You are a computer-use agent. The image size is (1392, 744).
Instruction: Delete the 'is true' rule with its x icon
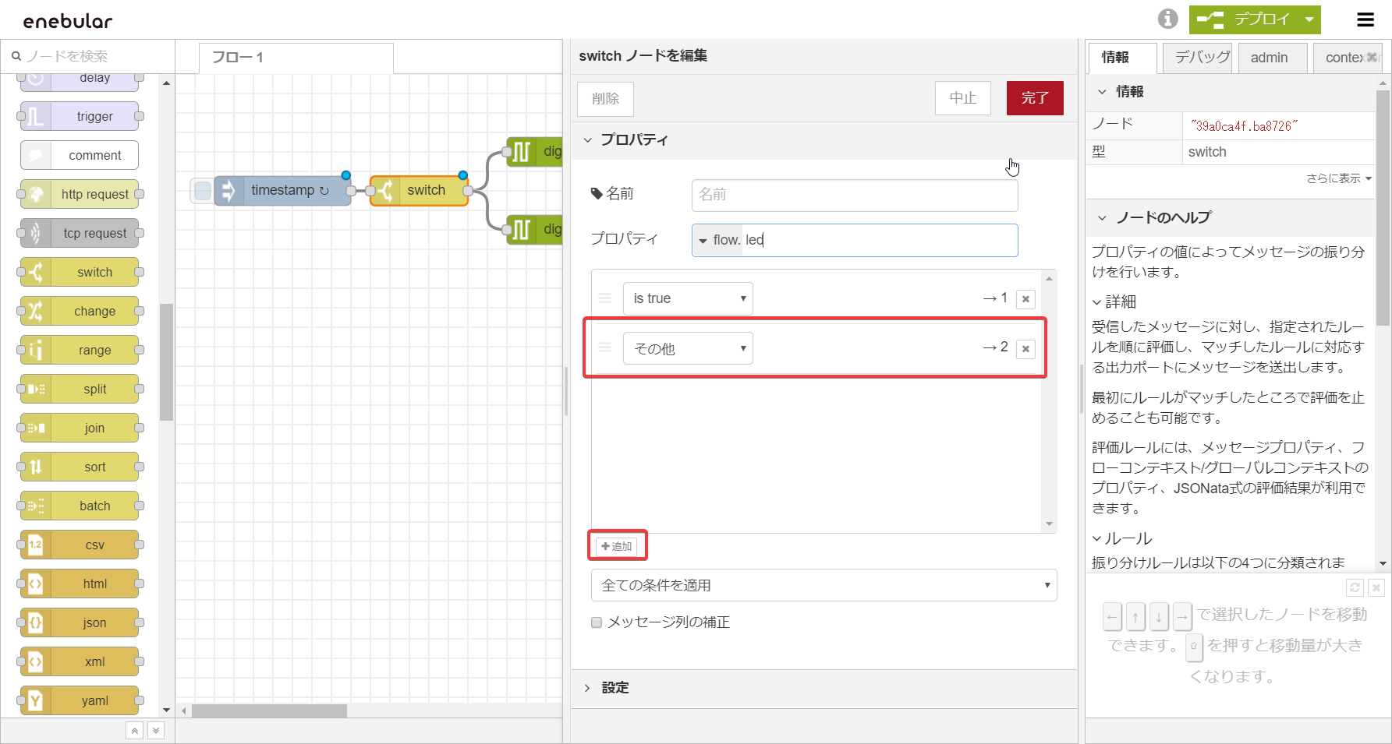tap(1025, 299)
